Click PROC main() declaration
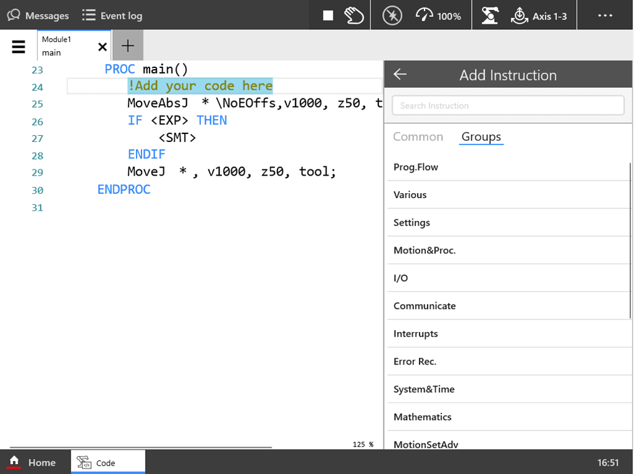634x474 pixels. [x=146, y=69]
